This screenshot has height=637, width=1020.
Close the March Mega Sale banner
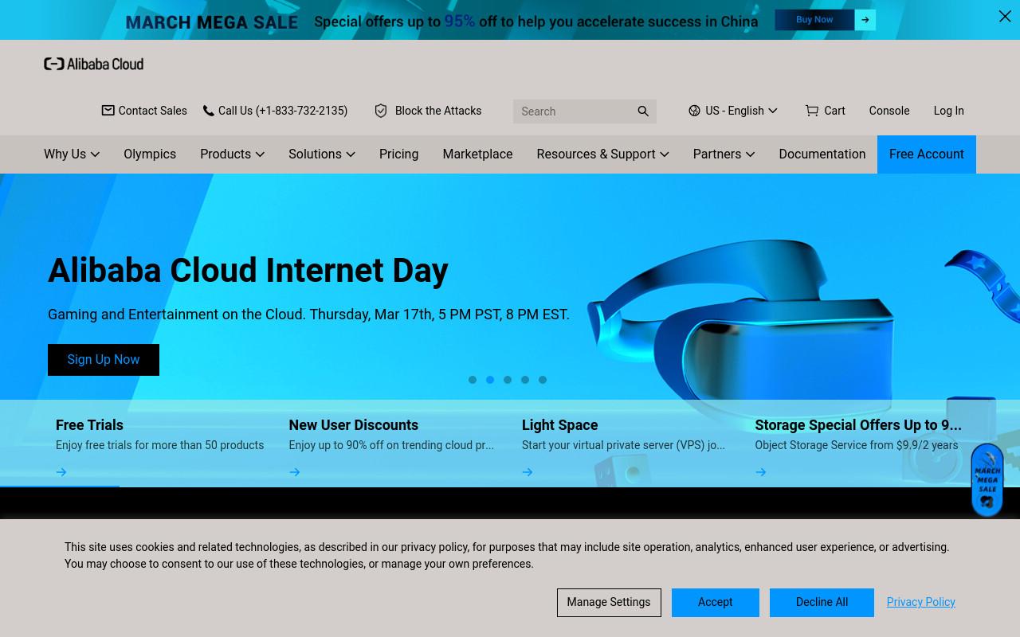coord(1005,17)
